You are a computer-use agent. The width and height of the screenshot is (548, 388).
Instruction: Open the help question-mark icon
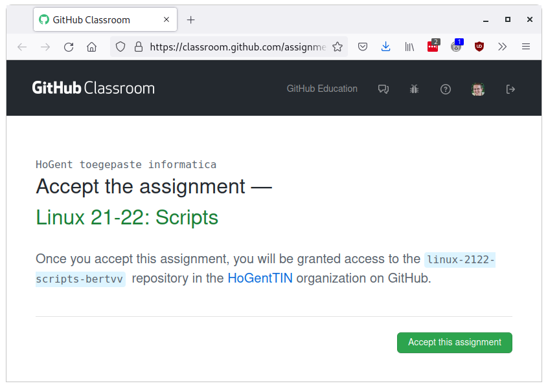[446, 89]
